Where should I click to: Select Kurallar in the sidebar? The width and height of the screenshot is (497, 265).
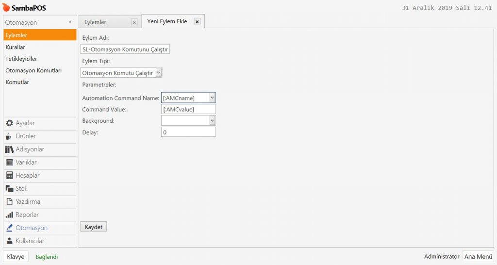[x=16, y=47]
